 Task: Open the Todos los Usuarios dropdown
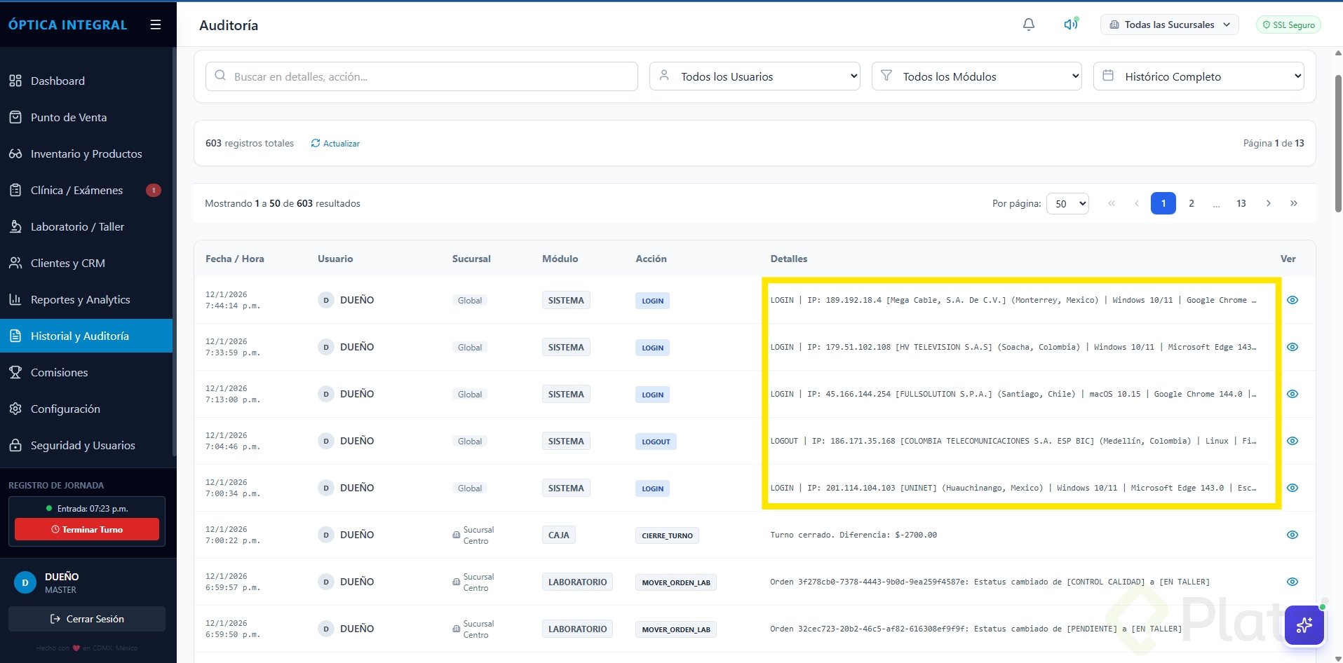[x=755, y=76]
